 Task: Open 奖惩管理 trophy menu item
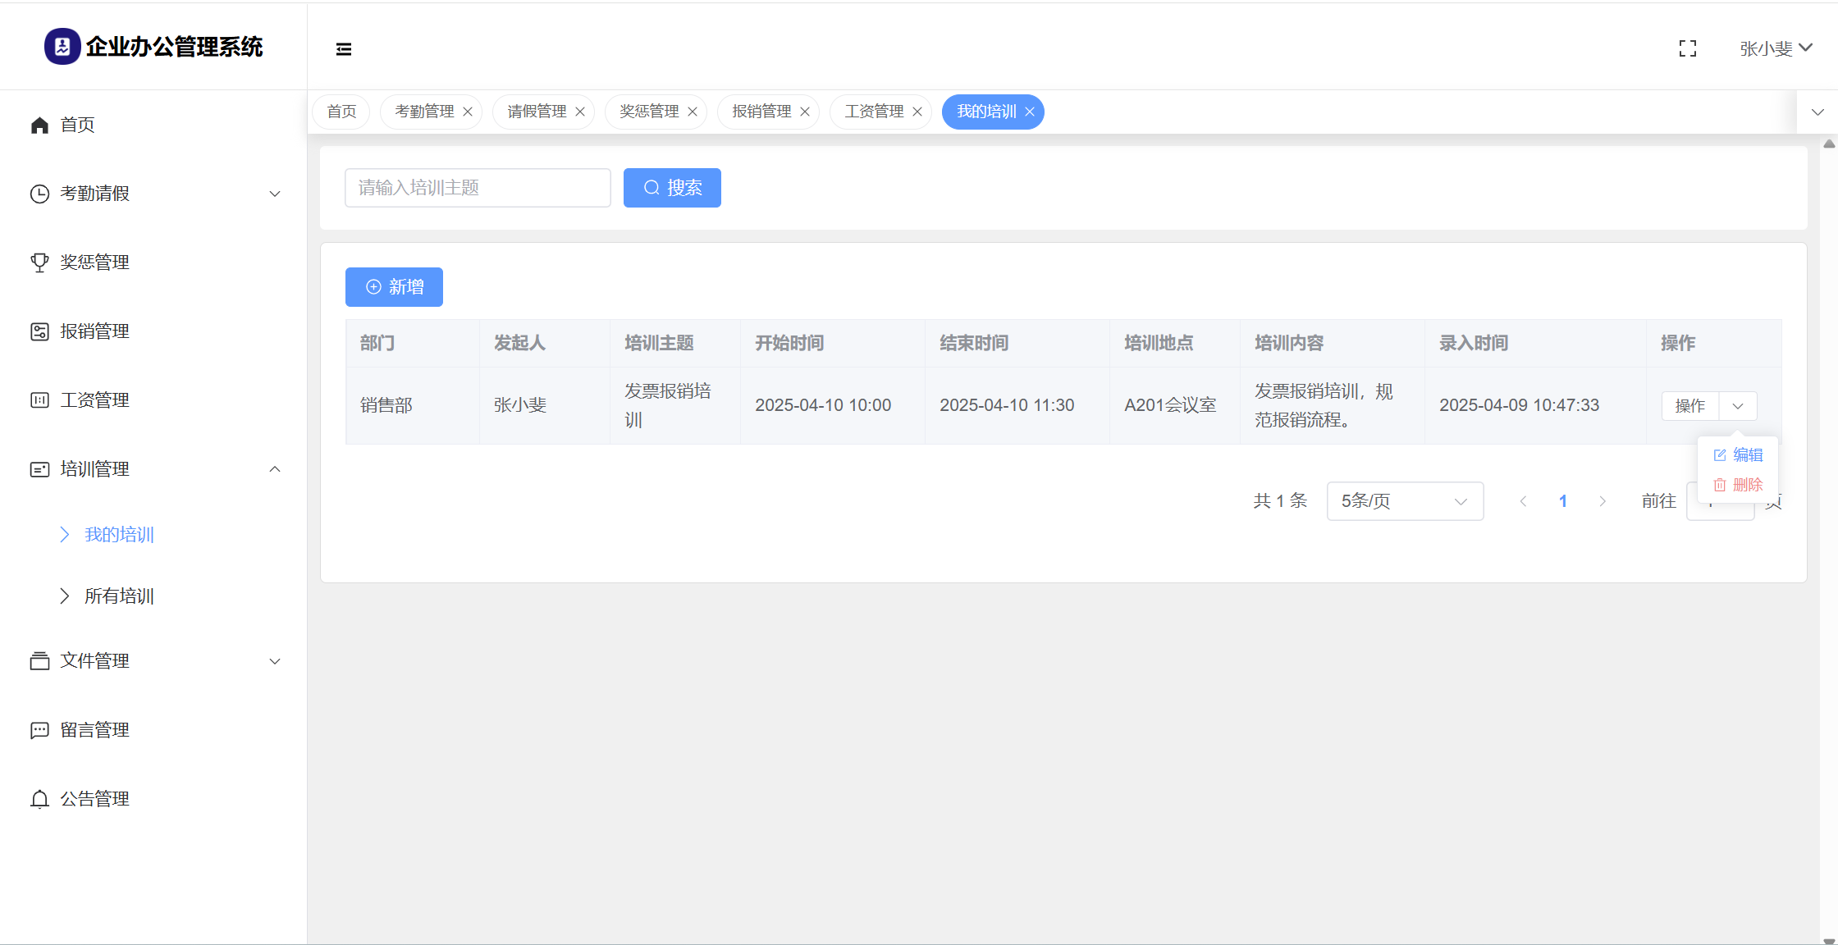tap(94, 262)
